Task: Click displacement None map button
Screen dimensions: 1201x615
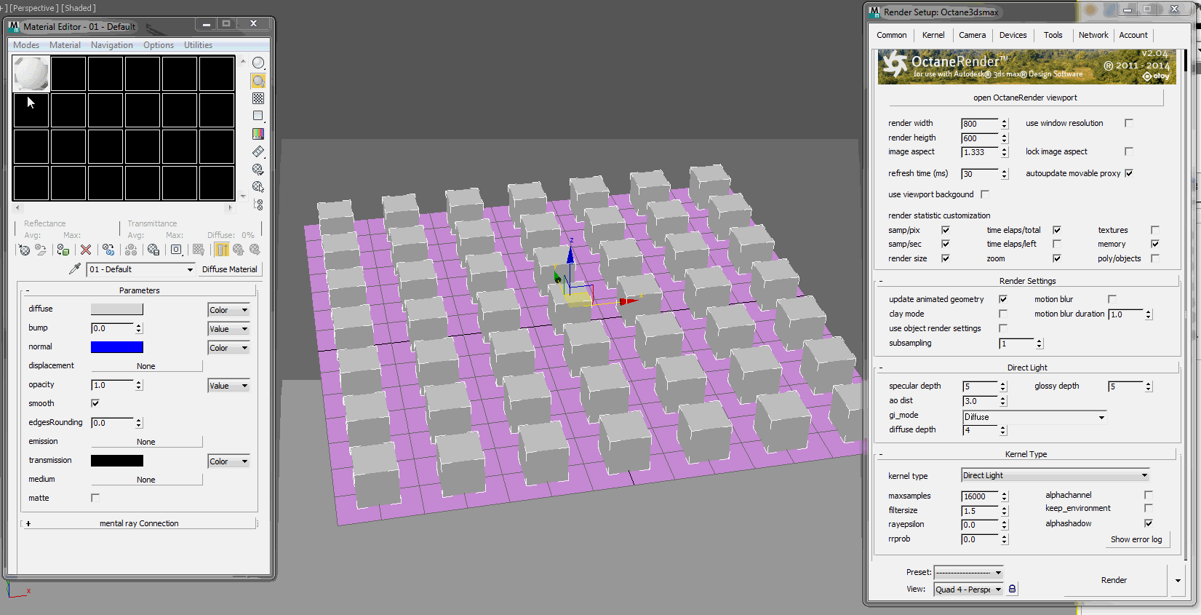Action: tap(146, 366)
